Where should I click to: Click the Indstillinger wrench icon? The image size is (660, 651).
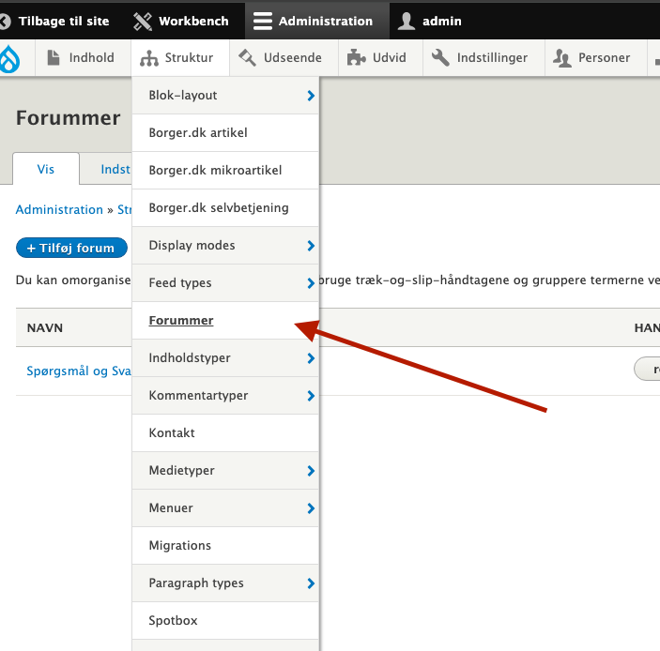pos(440,58)
